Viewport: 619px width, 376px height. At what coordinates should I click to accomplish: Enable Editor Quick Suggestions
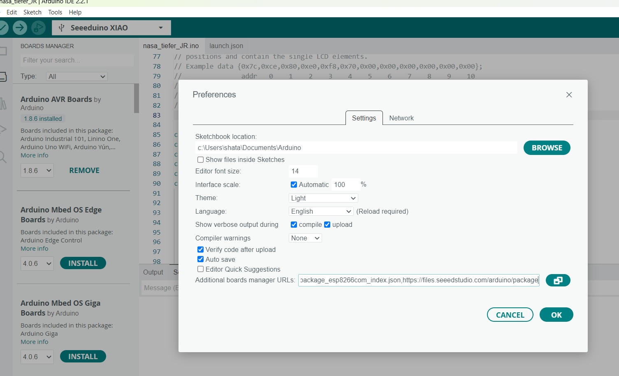pos(200,269)
